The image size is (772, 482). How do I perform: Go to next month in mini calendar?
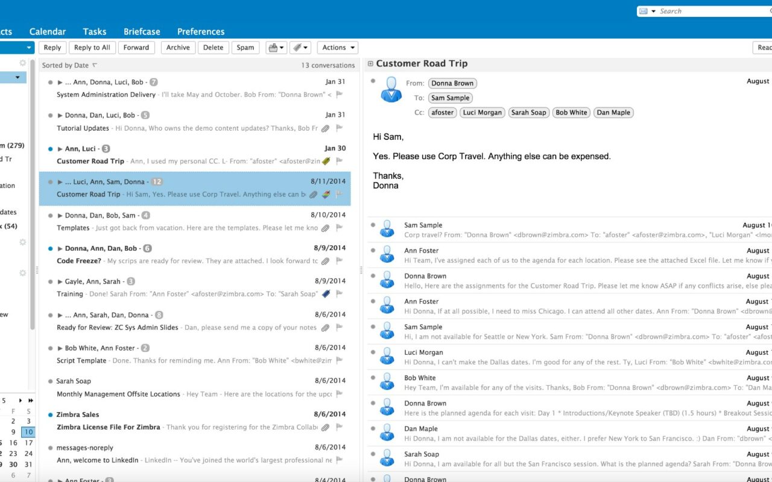21,401
